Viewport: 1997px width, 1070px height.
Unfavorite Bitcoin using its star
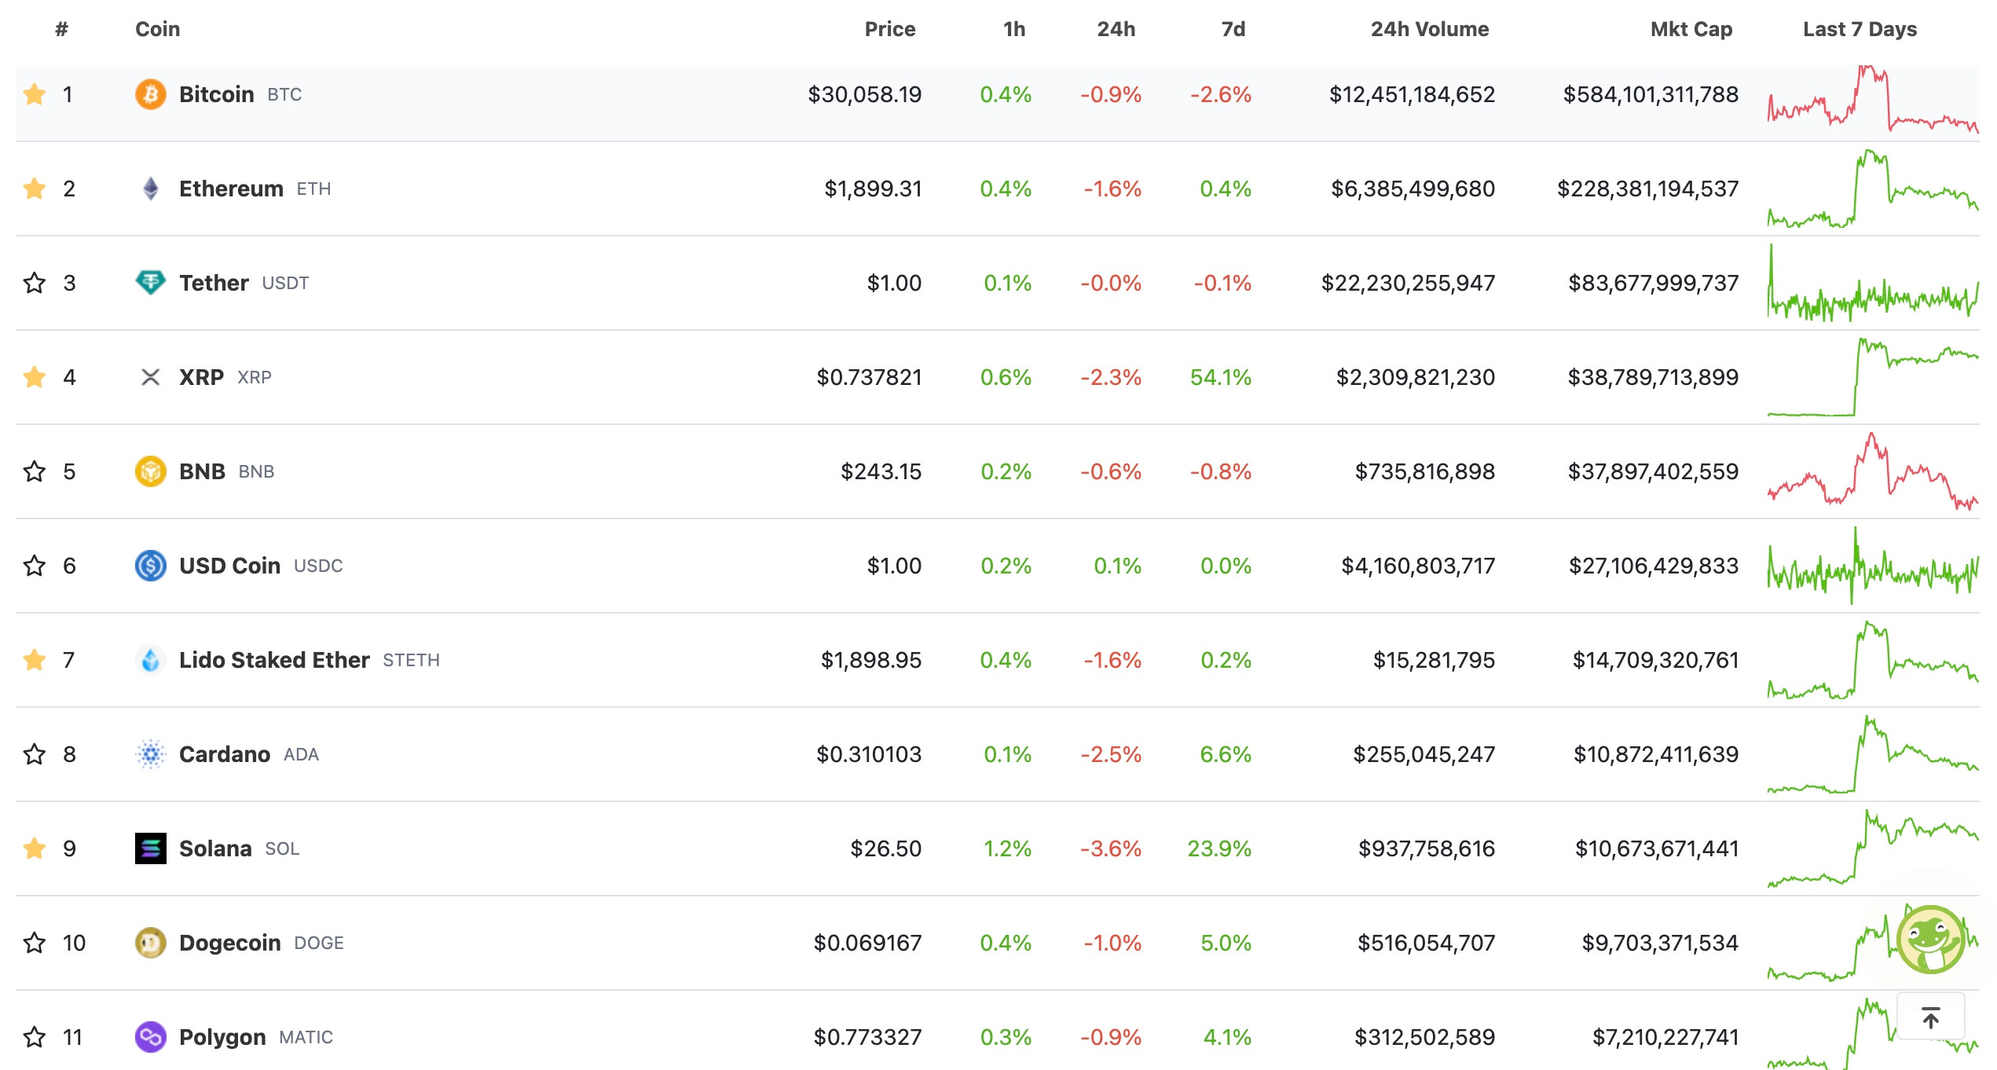(35, 94)
